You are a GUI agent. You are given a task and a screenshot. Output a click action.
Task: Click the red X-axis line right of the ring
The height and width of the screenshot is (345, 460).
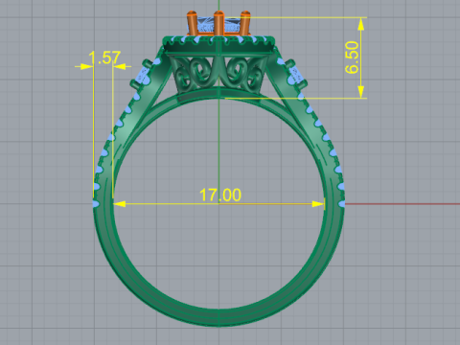click(402, 204)
